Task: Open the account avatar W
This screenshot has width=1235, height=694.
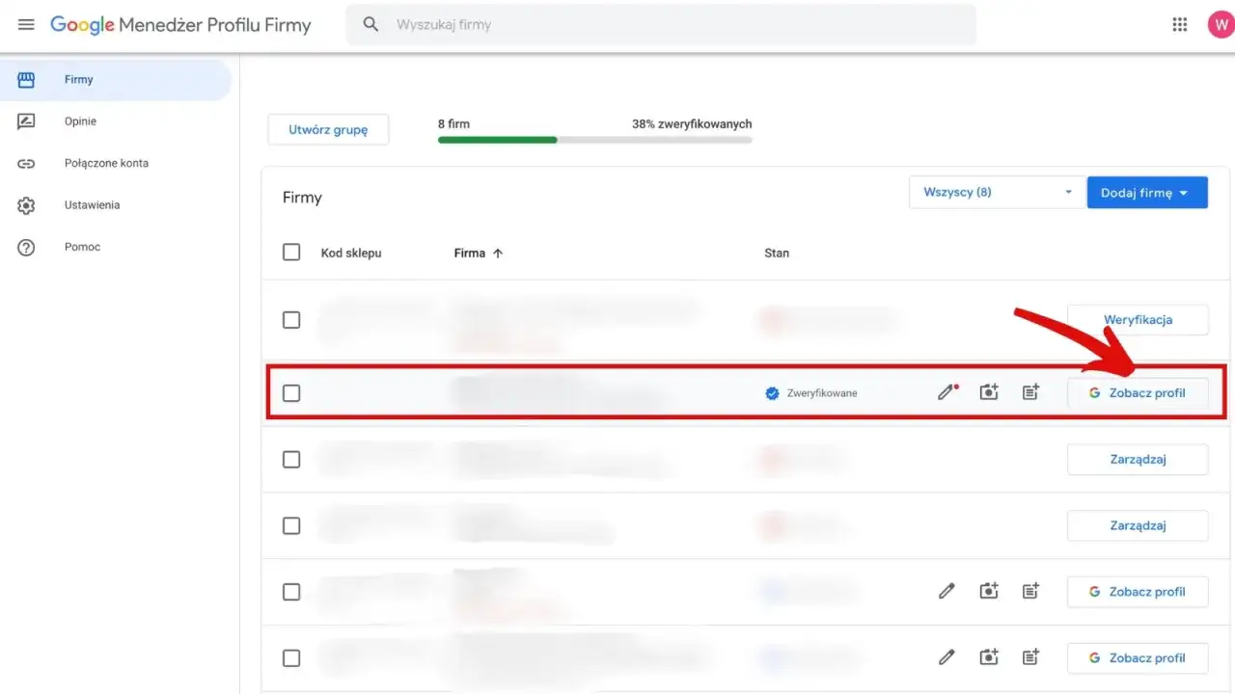Action: click(x=1221, y=25)
